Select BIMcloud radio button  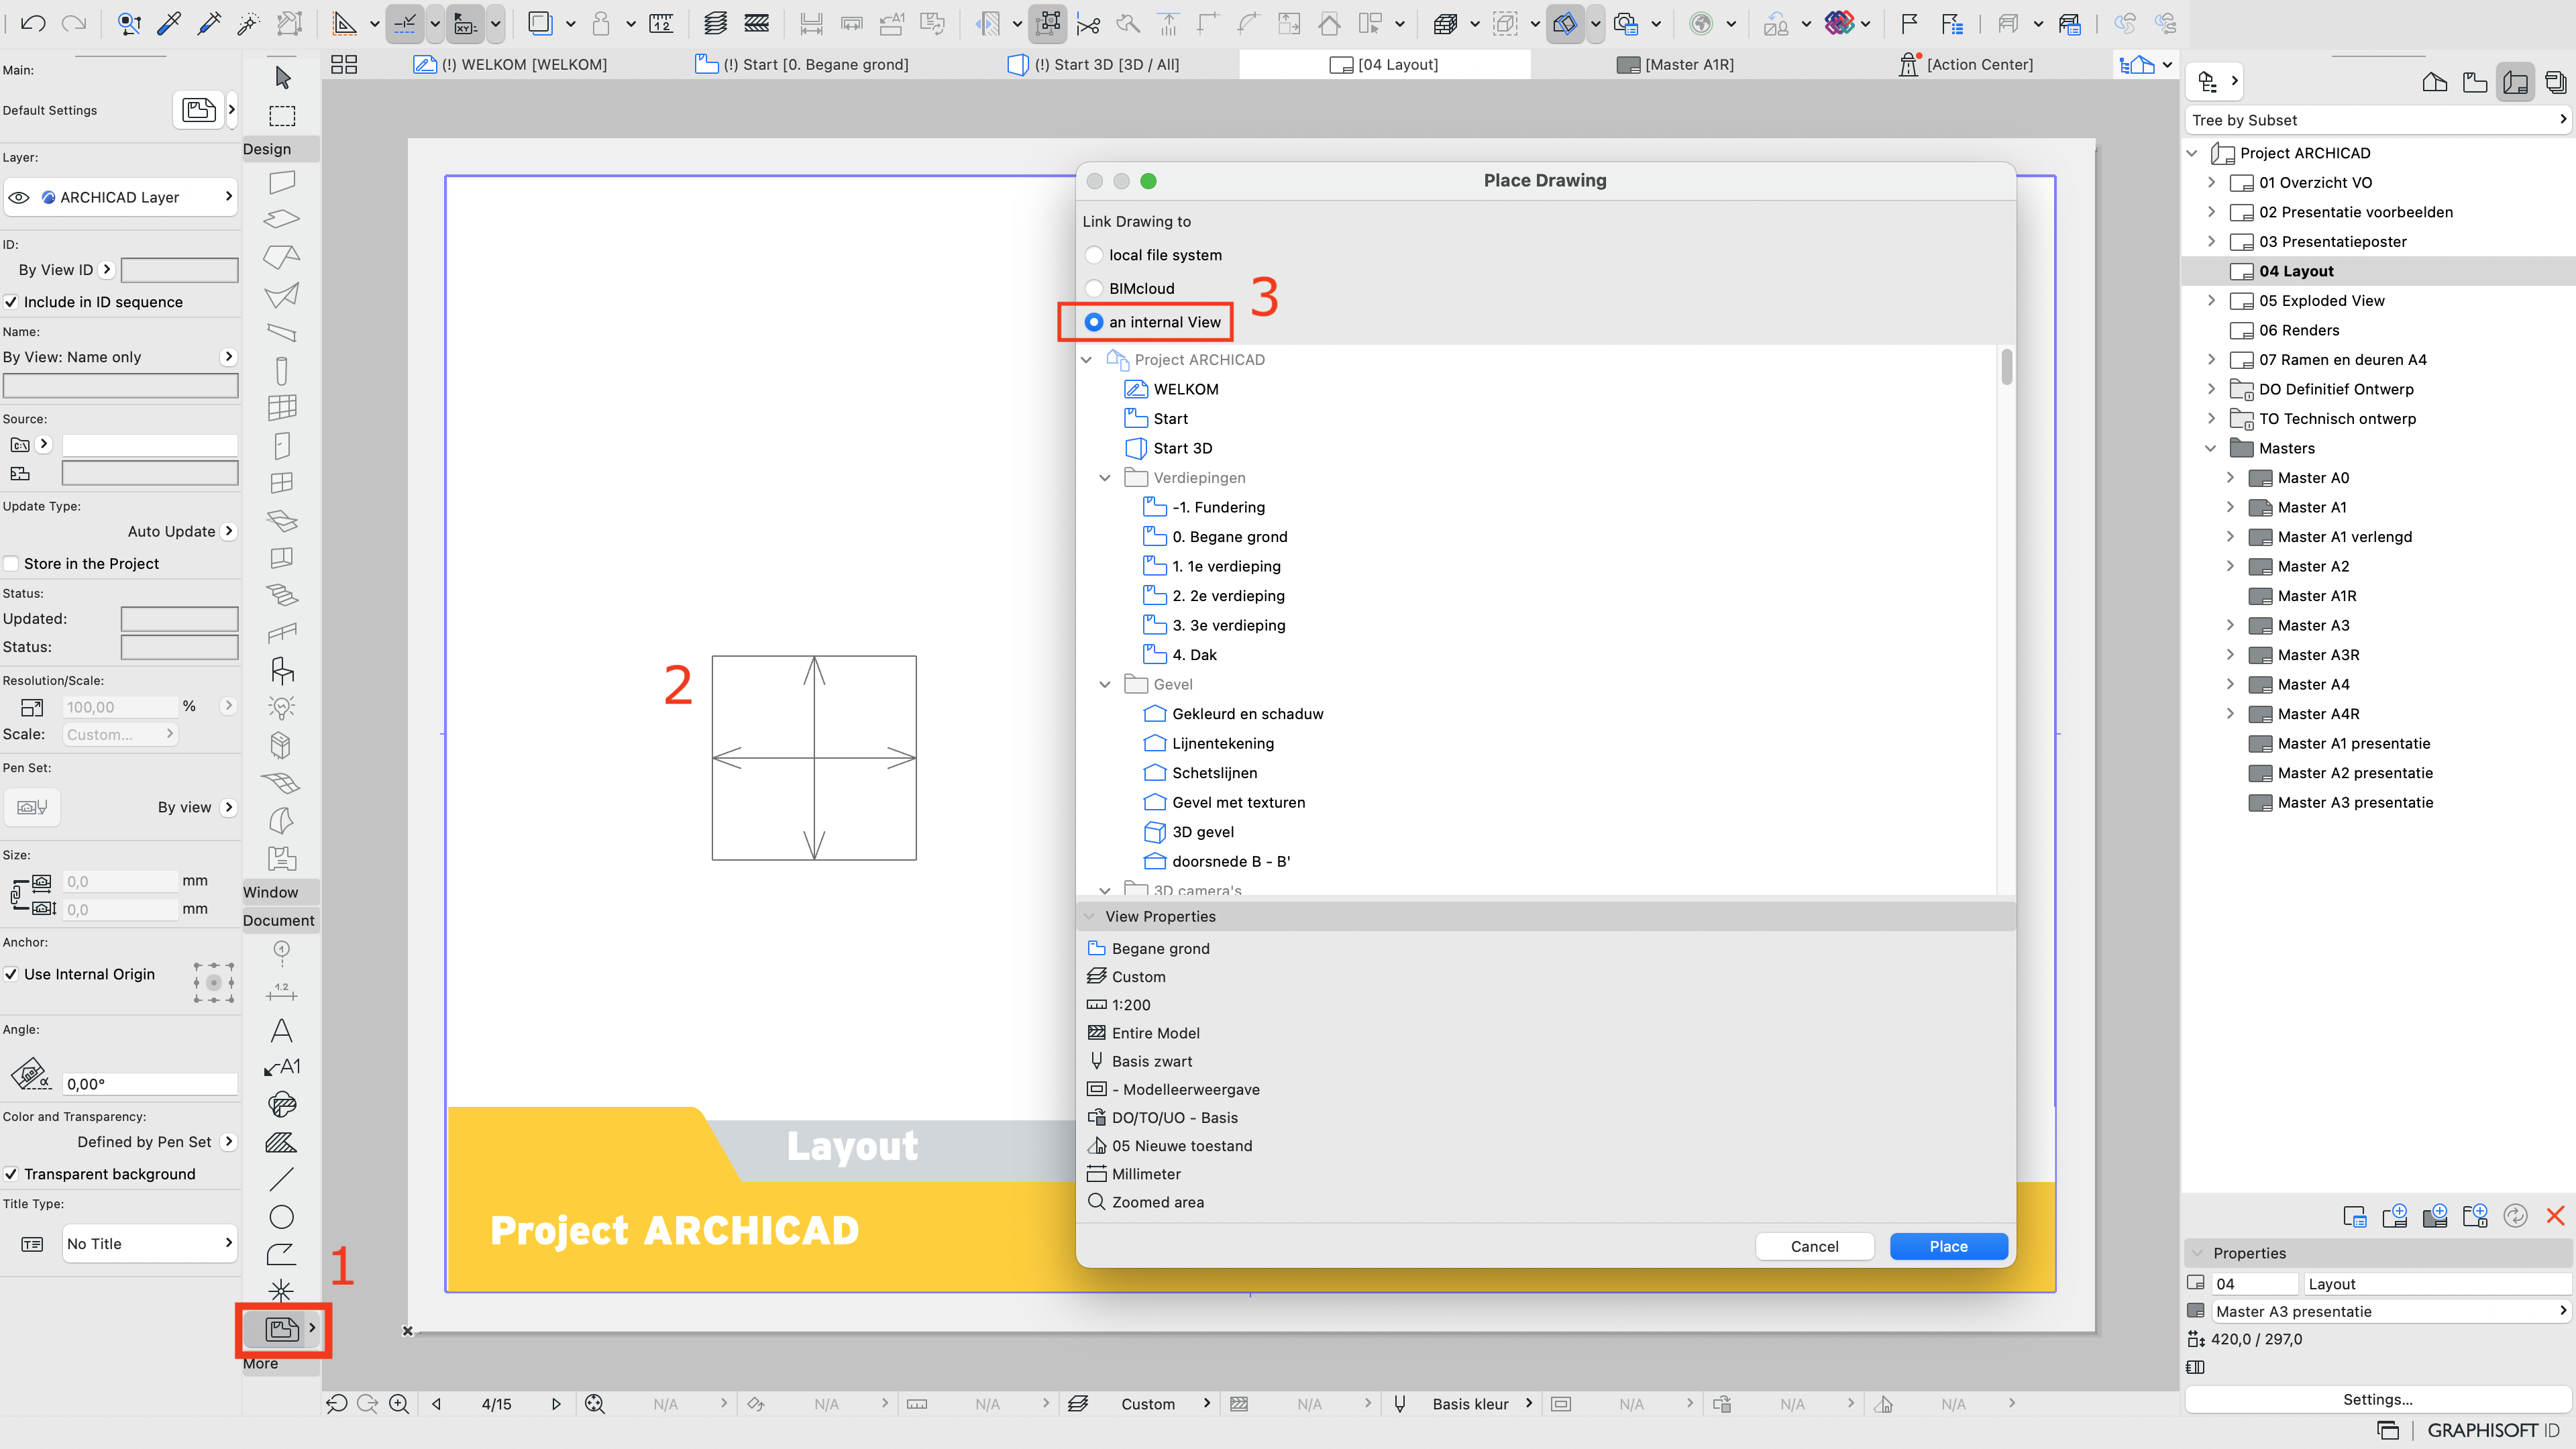tap(1094, 288)
